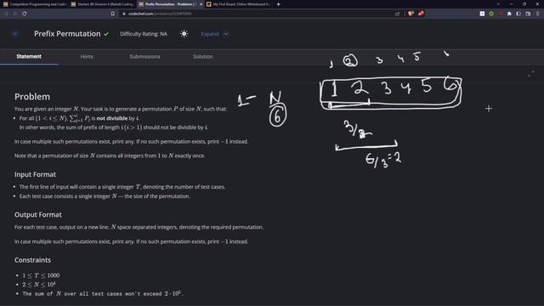Click the Input Format heading

click(35, 174)
